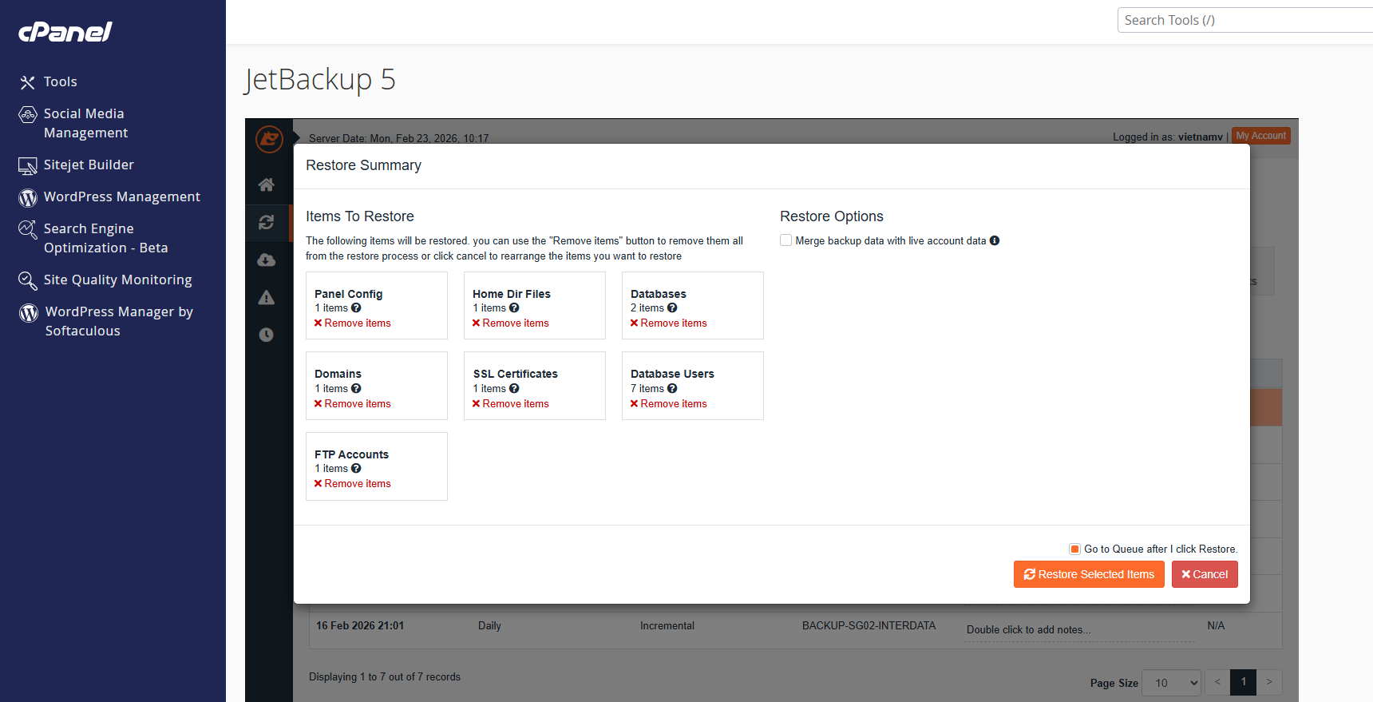Open WordPress Management in the sidebar
This screenshot has width=1373, height=702.
tap(122, 196)
